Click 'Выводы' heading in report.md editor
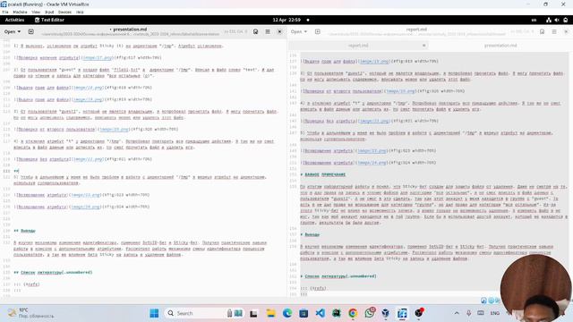The width and height of the screenshot is (573, 322). point(312,234)
